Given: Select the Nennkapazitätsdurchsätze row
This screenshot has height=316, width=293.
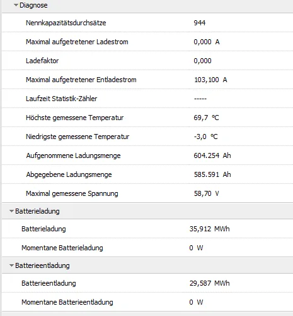Looking at the screenshot, I should [x=147, y=23].
